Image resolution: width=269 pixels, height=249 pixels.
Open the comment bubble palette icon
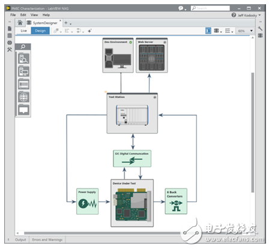click(x=23, y=110)
